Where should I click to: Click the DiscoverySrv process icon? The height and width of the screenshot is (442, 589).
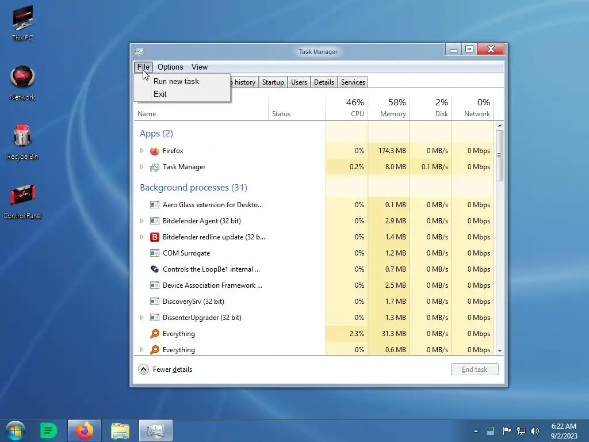(x=154, y=302)
